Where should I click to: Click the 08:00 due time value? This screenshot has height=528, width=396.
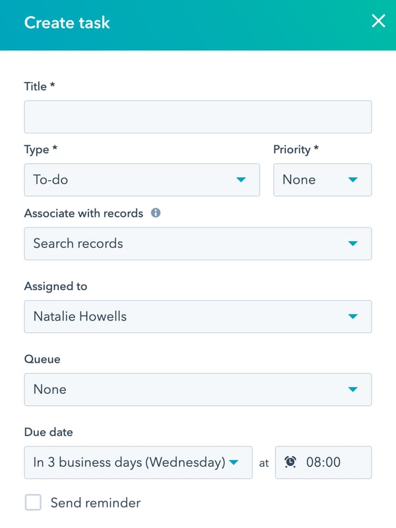click(323, 463)
